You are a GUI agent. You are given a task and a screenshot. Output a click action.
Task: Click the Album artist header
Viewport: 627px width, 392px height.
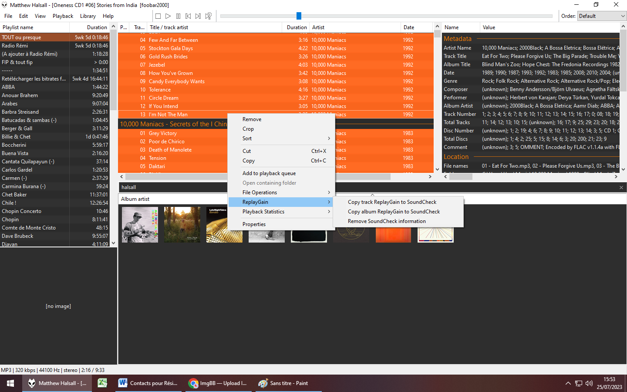(x=135, y=199)
